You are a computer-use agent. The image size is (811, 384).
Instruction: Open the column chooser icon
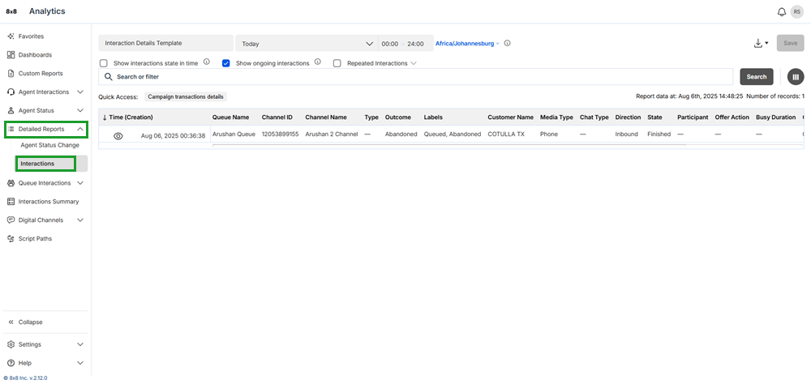[796, 77]
